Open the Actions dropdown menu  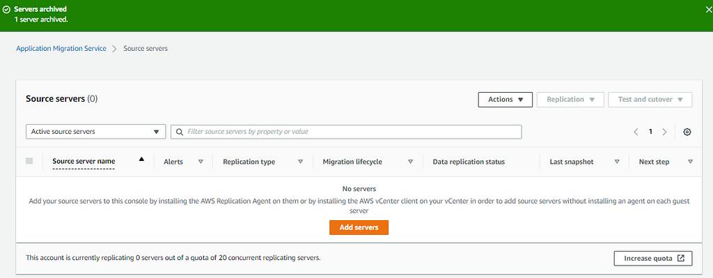pos(506,100)
